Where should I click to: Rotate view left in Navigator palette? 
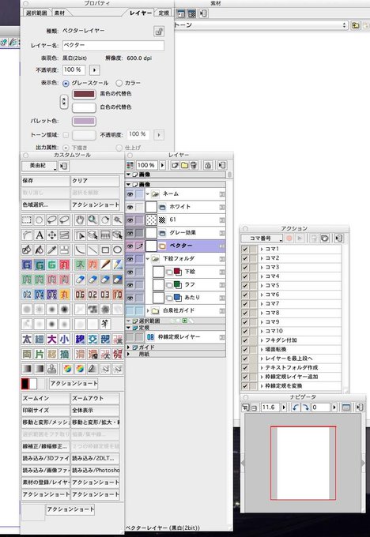(x=295, y=407)
